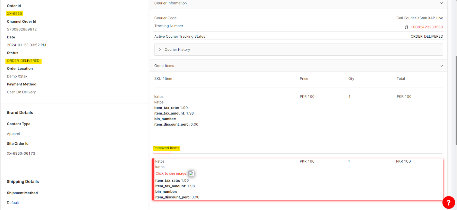The width and height of the screenshot is (457, 210).
Task: Click courier code Call Courier-XStak XAP-Live
Action: click(x=420, y=18)
